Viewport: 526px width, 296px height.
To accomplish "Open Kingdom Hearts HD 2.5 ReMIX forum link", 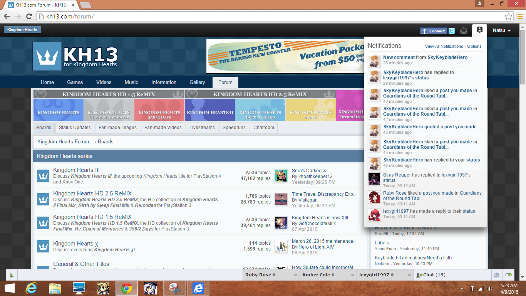I will coord(92,193).
